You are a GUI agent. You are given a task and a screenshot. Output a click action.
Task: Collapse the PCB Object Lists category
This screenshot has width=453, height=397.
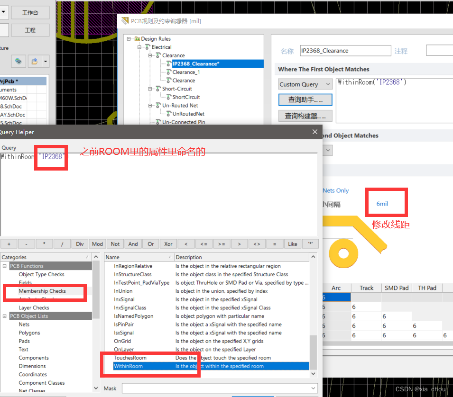(5, 316)
